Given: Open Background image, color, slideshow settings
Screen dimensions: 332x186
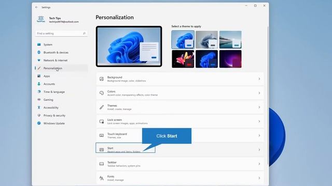Looking at the screenshot, I should [180, 79].
